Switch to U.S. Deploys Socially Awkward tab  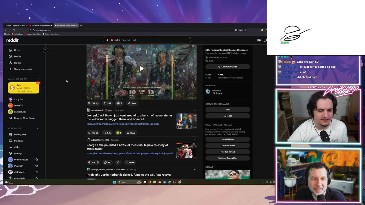40,25
